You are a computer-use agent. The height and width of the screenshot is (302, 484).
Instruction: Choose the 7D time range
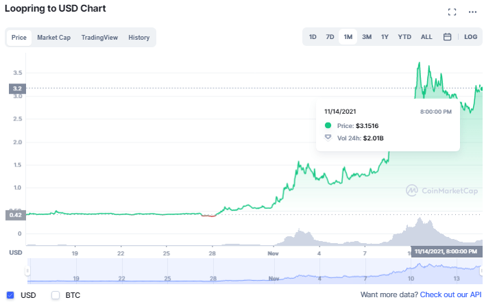pos(330,37)
